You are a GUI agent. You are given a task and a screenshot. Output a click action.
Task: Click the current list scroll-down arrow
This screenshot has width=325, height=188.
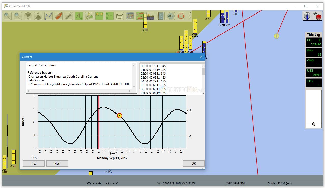click(203, 93)
